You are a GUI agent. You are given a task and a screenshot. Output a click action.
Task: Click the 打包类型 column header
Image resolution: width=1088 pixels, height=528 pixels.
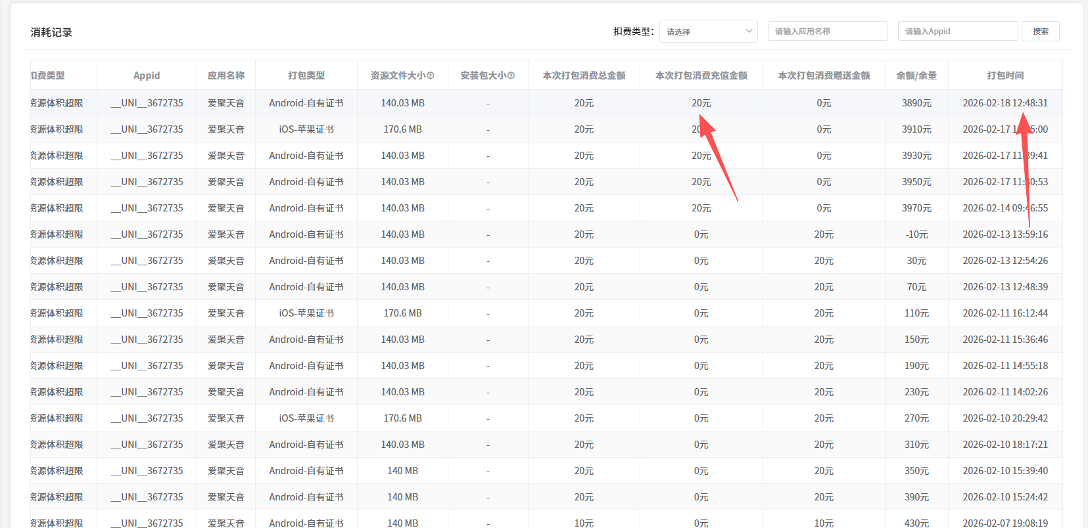(306, 76)
